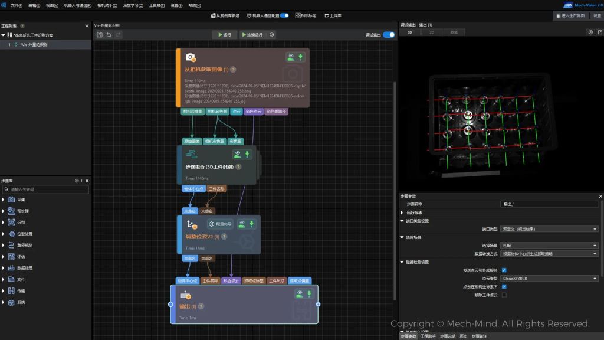
Task: Click the 运行 button
Action: point(224,35)
